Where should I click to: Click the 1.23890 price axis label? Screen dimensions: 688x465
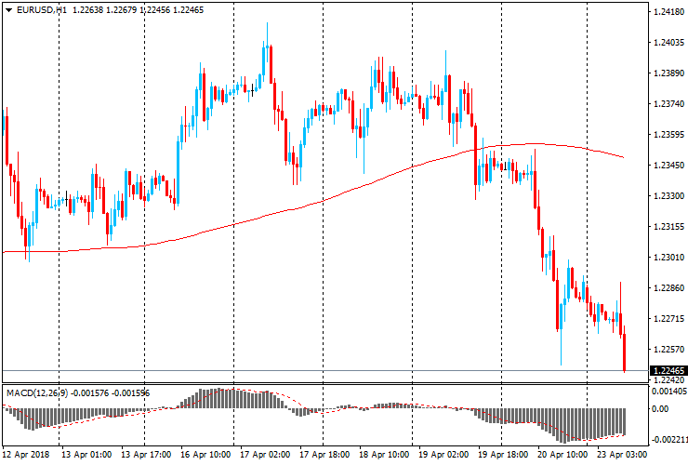pyautogui.click(x=668, y=73)
